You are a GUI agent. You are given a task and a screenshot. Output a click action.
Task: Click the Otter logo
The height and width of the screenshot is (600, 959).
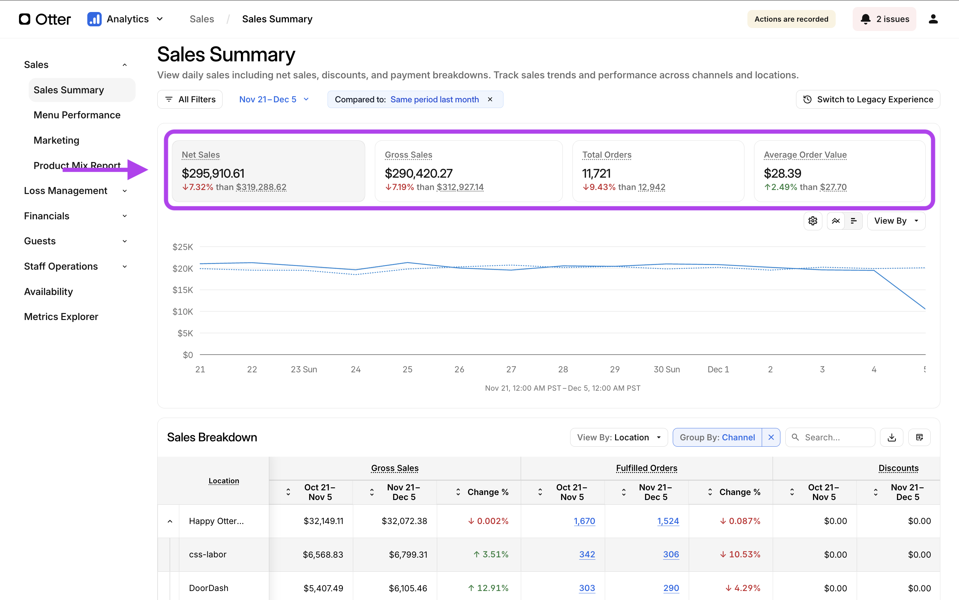pyautogui.click(x=45, y=19)
